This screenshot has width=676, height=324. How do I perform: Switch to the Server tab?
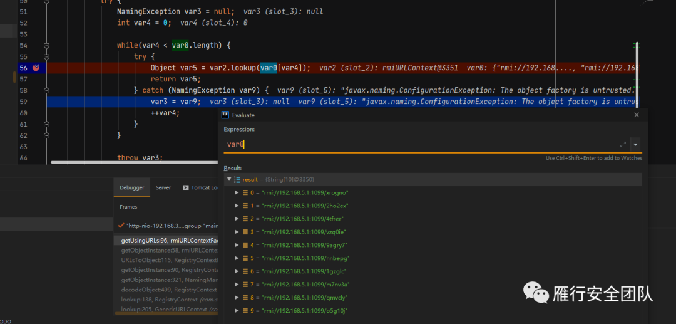click(163, 187)
